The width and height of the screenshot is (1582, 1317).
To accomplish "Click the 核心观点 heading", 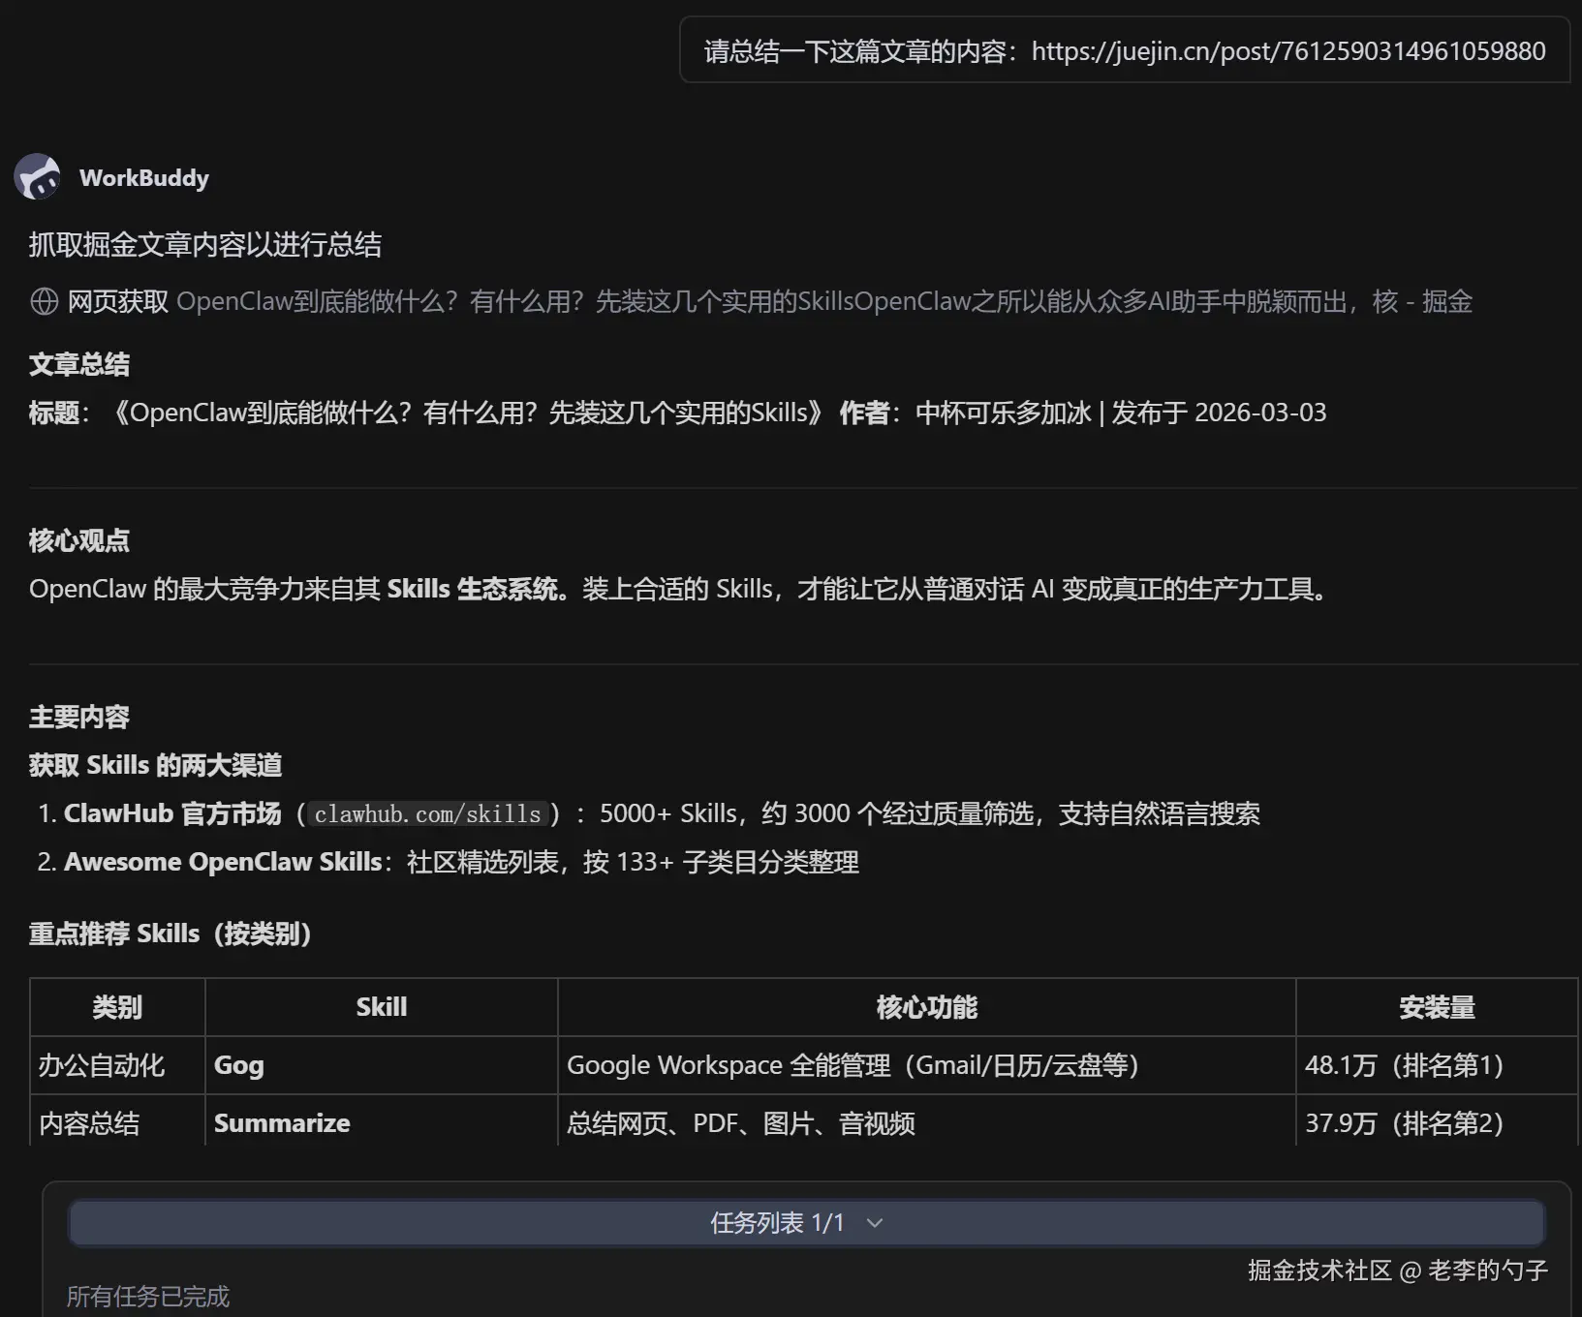I will click(79, 540).
